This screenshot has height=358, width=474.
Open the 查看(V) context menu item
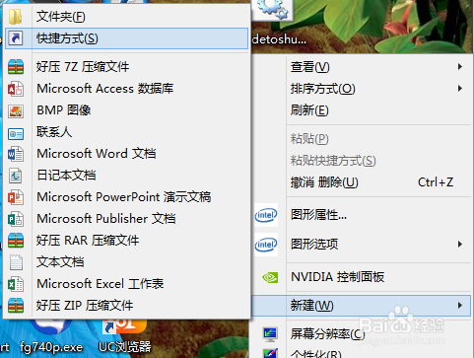tap(362, 67)
